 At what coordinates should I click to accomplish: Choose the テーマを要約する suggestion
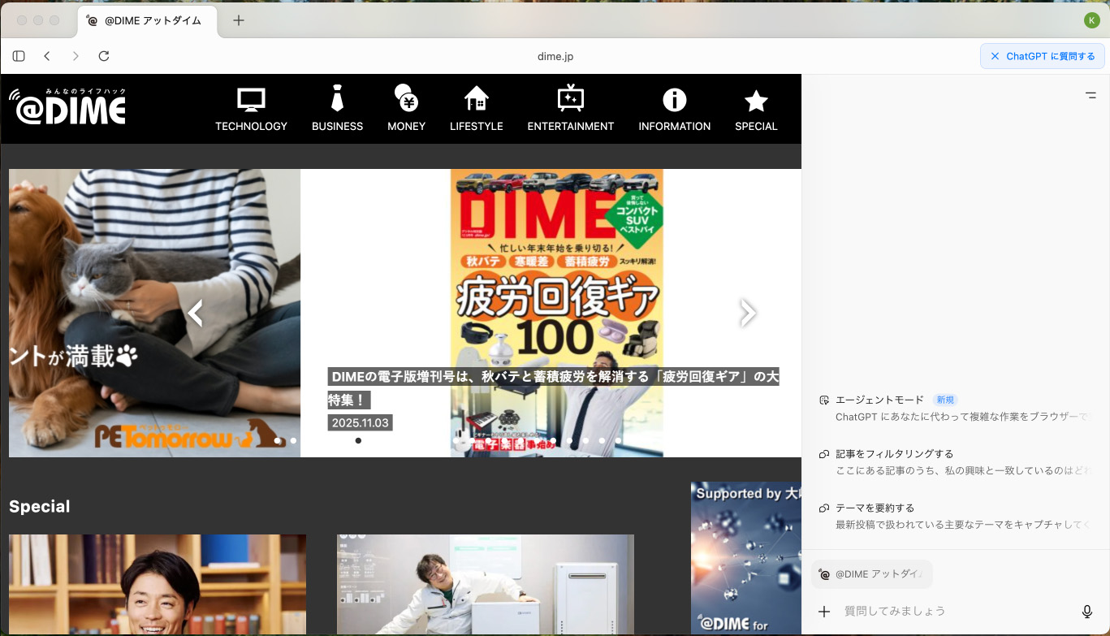[875, 508]
